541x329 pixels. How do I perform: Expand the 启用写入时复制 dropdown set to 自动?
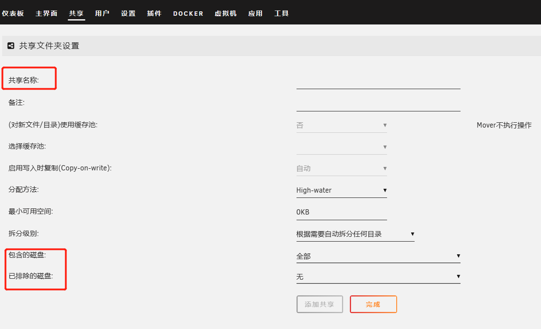click(x=341, y=169)
